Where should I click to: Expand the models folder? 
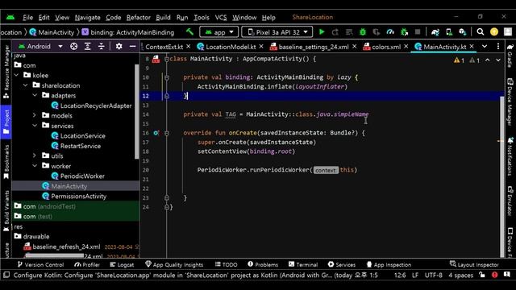click(x=35, y=115)
